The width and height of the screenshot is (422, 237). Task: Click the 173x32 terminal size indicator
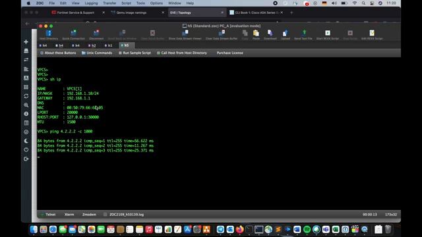(391, 215)
